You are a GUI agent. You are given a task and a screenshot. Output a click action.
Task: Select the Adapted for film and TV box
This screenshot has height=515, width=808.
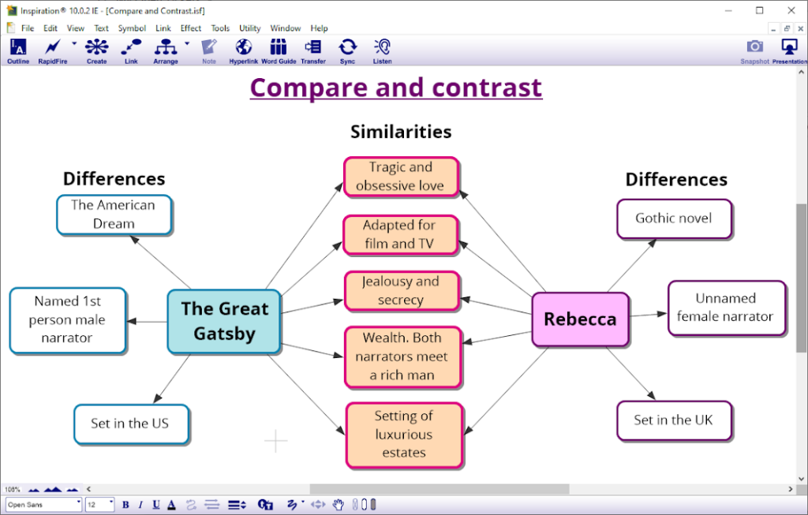pos(400,235)
